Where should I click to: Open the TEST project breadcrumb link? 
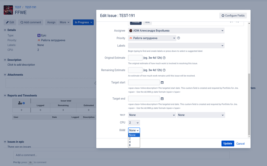click(18, 7)
